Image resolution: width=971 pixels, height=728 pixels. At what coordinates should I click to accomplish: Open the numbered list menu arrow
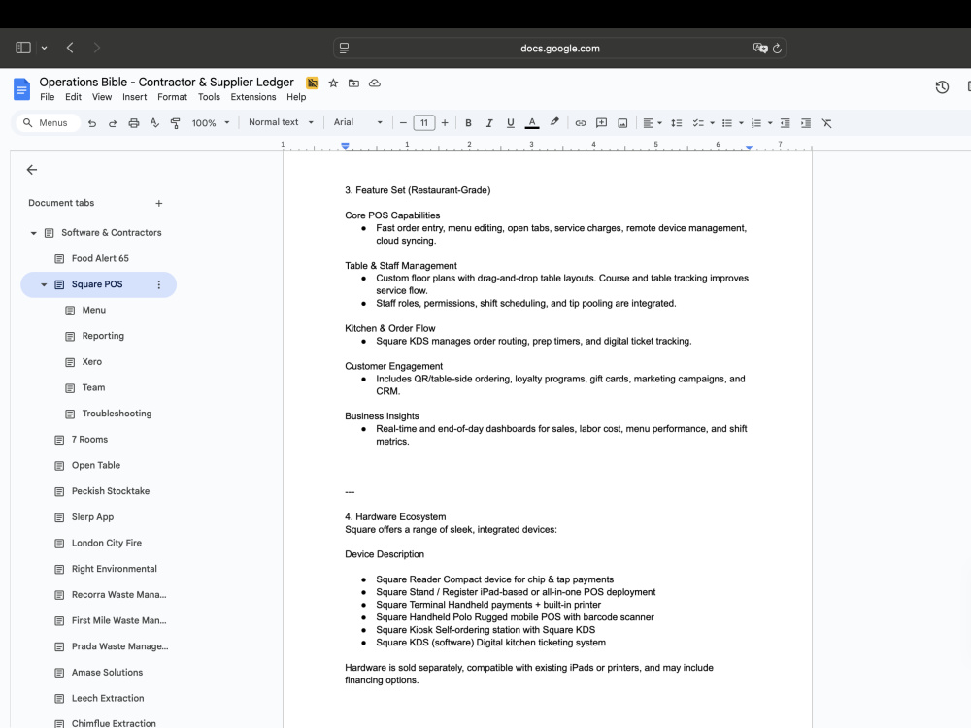pos(770,123)
